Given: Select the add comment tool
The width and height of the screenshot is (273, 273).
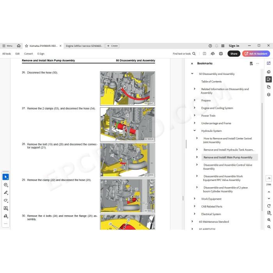Looking at the screenshot, I should pos(6,185).
